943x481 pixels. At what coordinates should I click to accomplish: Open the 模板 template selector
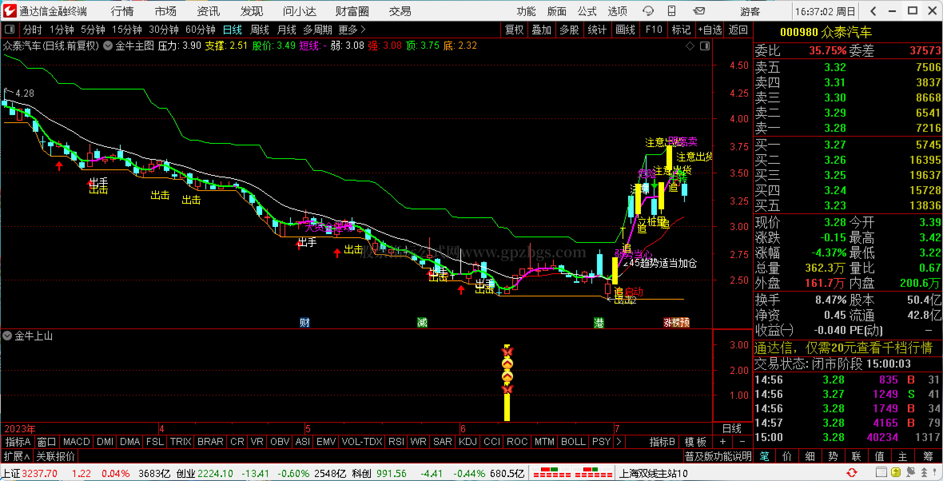[x=696, y=442]
